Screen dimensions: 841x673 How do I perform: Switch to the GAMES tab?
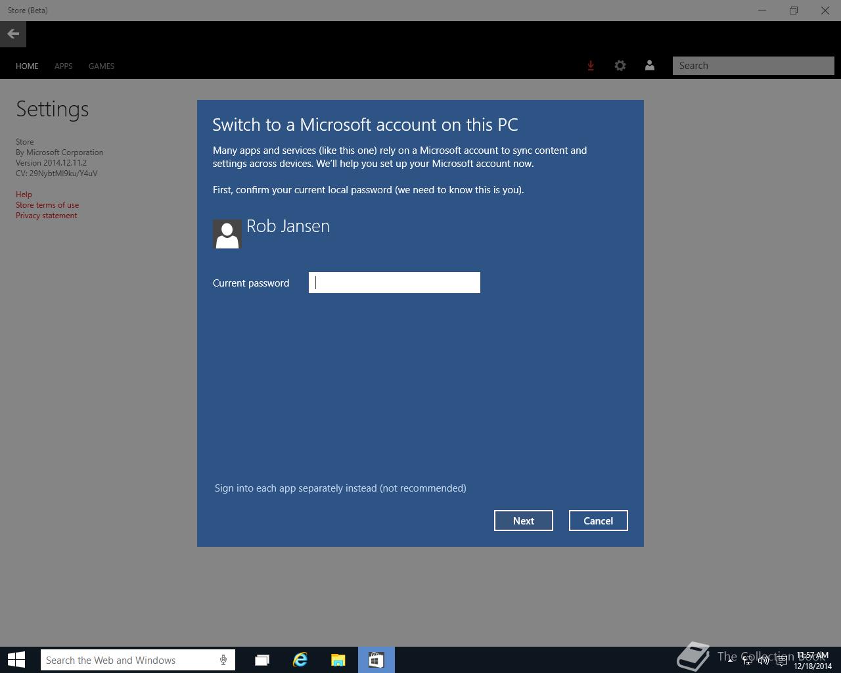tap(101, 66)
